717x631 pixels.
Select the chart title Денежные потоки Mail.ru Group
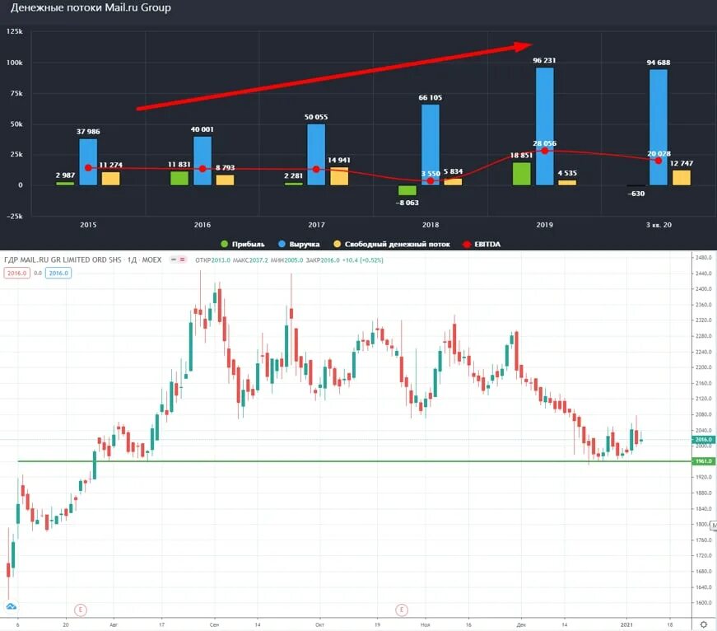coord(91,7)
